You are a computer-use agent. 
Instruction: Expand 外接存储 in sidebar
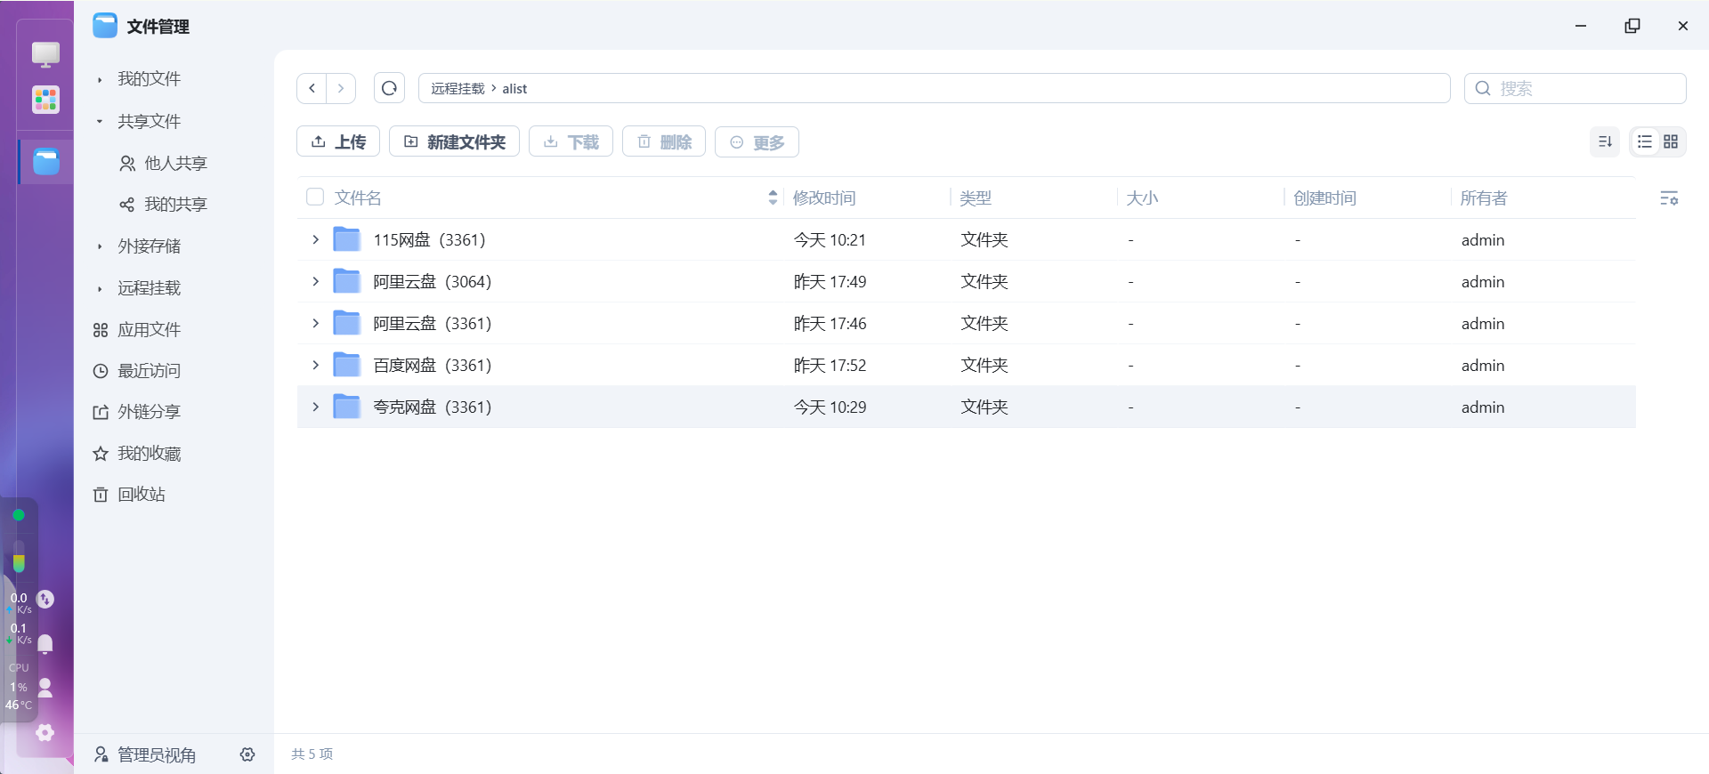100,246
